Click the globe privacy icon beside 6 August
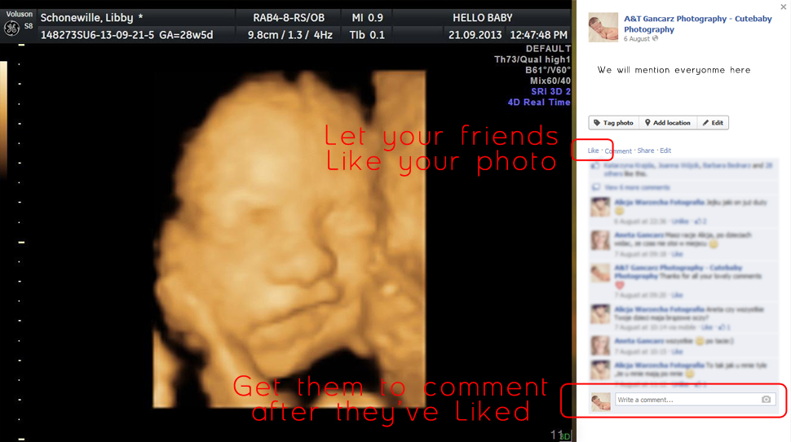Viewport: 791px width, 442px height. 655,39
